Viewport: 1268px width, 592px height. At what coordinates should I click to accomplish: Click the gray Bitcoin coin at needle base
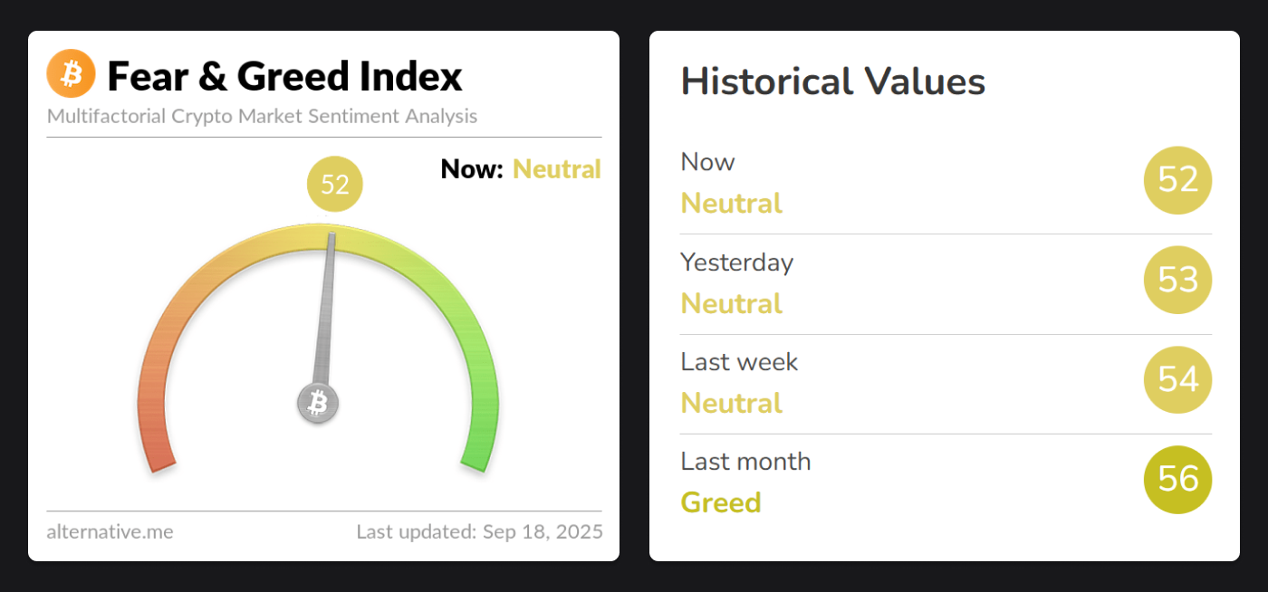point(318,403)
